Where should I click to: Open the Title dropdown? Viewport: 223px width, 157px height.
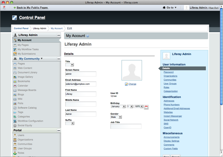(70, 65)
